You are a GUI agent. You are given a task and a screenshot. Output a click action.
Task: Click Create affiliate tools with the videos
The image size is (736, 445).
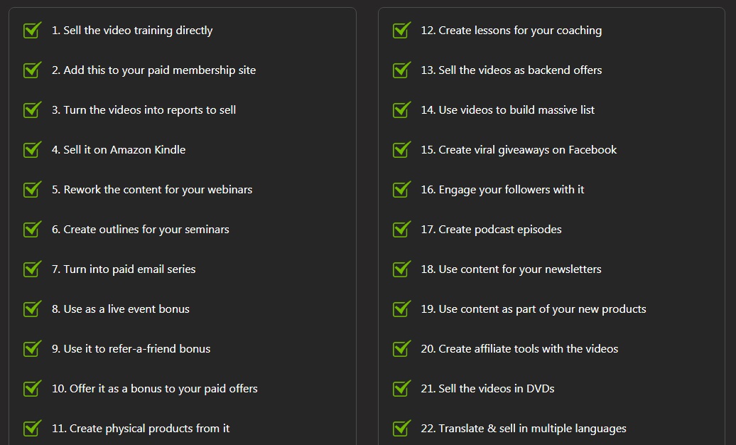[519, 349]
